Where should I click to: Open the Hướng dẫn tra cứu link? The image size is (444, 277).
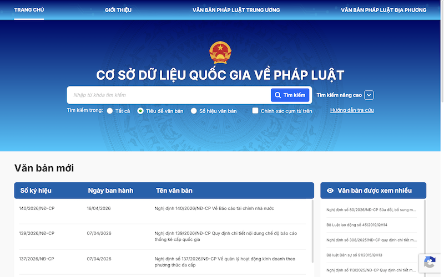352,110
